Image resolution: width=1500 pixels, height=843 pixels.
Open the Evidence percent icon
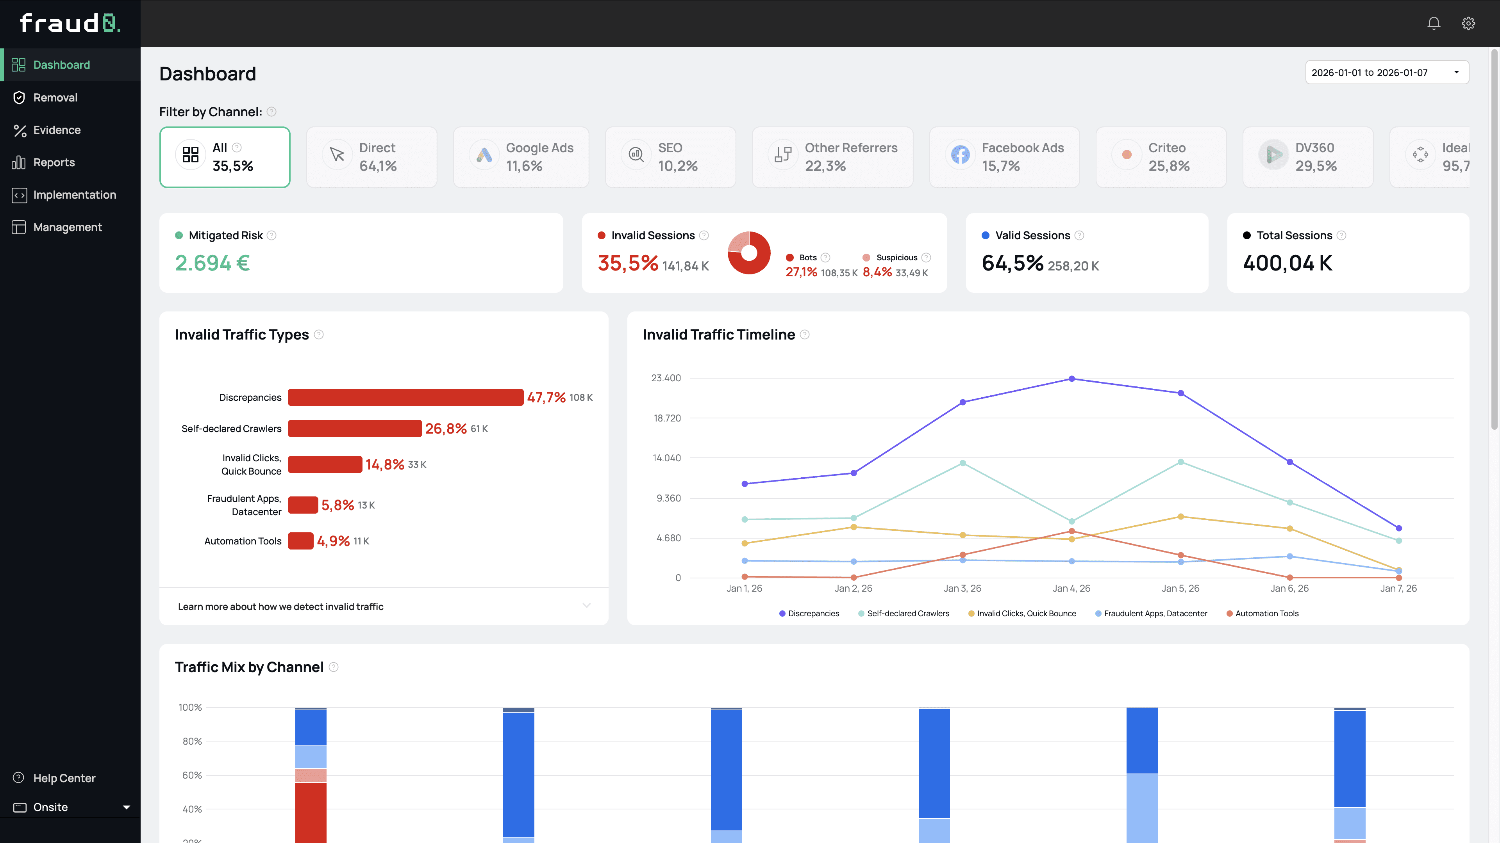pyautogui.click(x=19, y=130)
